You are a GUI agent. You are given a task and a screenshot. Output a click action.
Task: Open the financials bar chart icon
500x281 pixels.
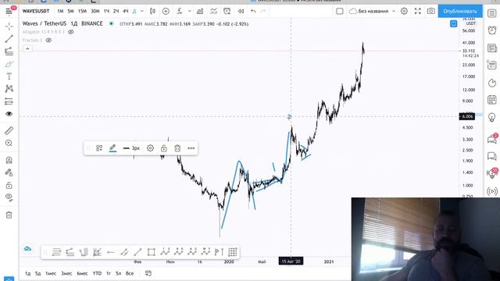(x=200, y=11)
